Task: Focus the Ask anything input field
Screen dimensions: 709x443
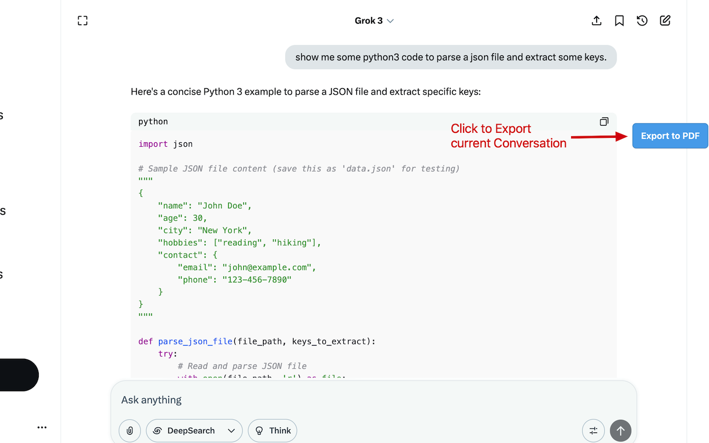Action: point(373,400)
